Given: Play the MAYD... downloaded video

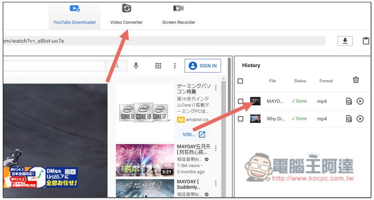Looking at the screenshot, I should [360, 101].
